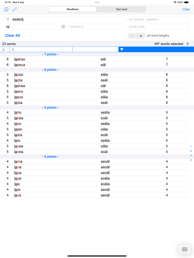
Task: Focus the contains field
Action: [96, 27]
